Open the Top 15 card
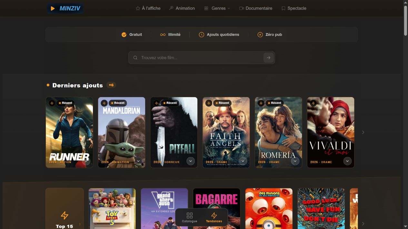This screenshot has width=408, height=229. pos(65,208)
